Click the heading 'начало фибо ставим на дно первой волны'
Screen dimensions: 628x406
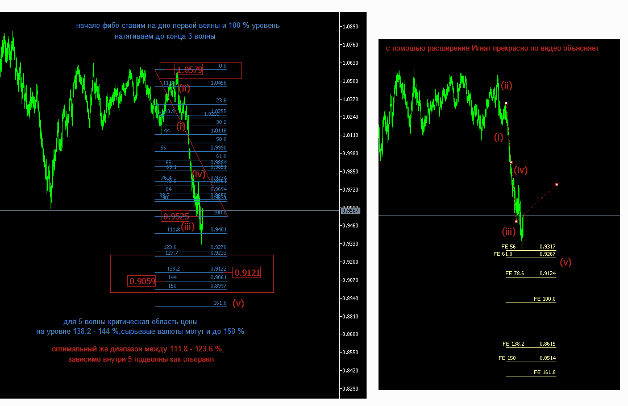tap(148, 25)
